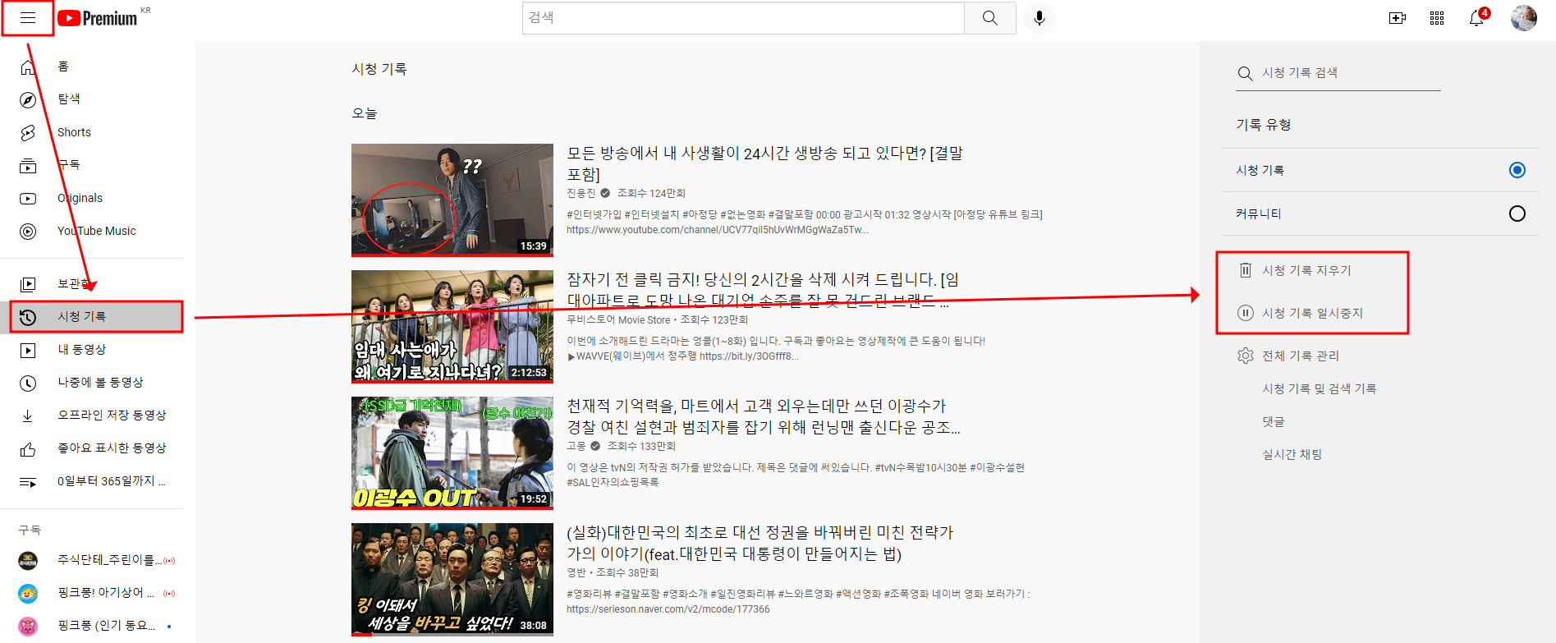Open 좋아요 표시한 동영상 in the sidebar
This screenshot has height=643, width=1556.
click(x=112, y=448)
